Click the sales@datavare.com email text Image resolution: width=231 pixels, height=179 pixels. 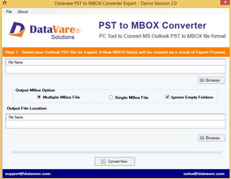(204, 174)
